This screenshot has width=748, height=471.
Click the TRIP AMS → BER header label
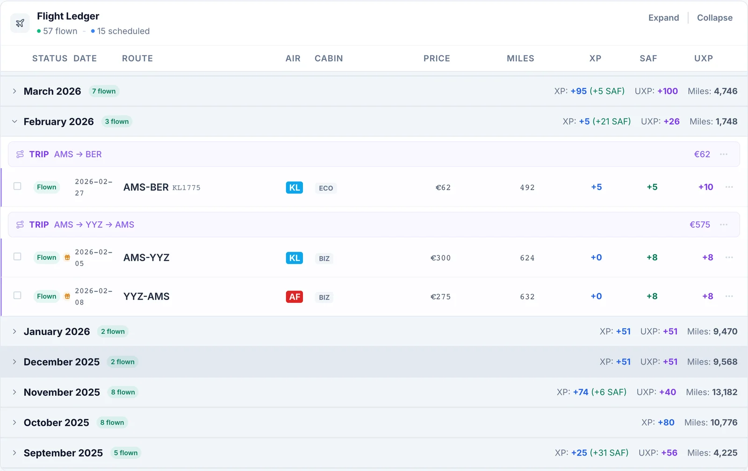65,154
